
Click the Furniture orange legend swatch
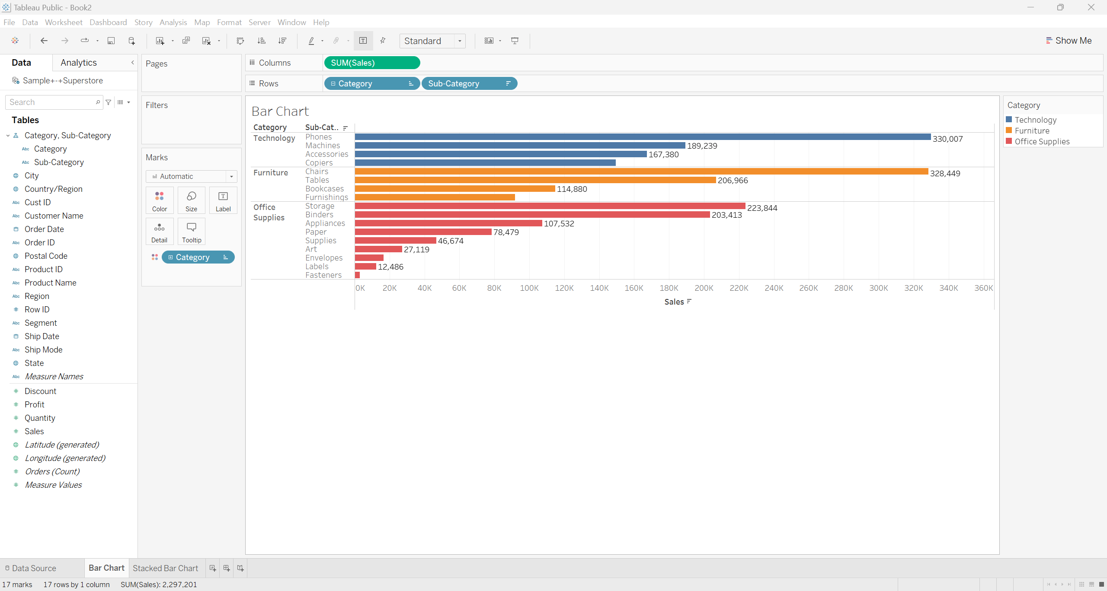point(1009,130)
